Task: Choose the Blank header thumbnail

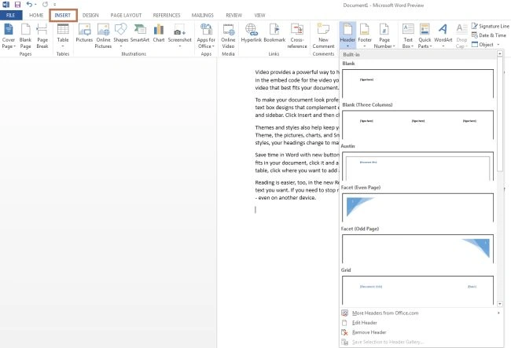Action: click(x=417, y=84)
